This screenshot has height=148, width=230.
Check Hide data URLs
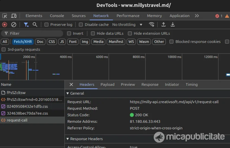coord(93,34)
